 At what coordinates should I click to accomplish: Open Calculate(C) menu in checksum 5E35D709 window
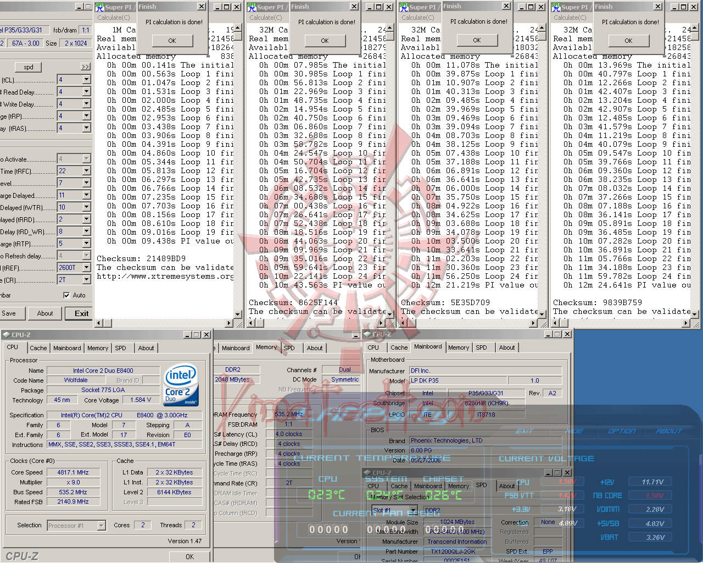[x=418, y=18]
